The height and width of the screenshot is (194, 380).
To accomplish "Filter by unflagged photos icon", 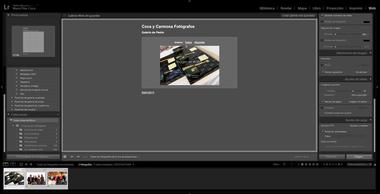I will pyautogui.click(x=288, y=164).
